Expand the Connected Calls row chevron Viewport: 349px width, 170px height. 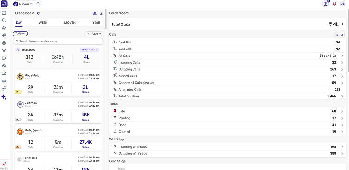342,83
